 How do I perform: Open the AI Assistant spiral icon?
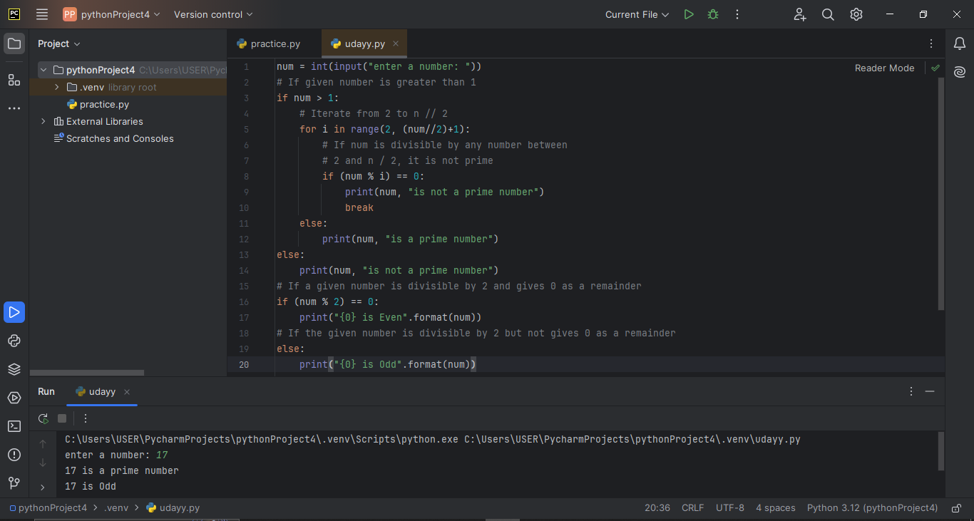pos(960,72)
